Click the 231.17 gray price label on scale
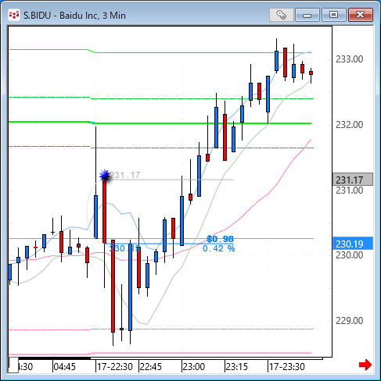Screen dimensions: 381x381 353,180
